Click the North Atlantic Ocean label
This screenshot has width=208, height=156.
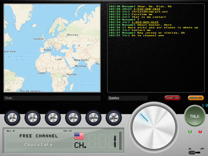tap(21, 58)
